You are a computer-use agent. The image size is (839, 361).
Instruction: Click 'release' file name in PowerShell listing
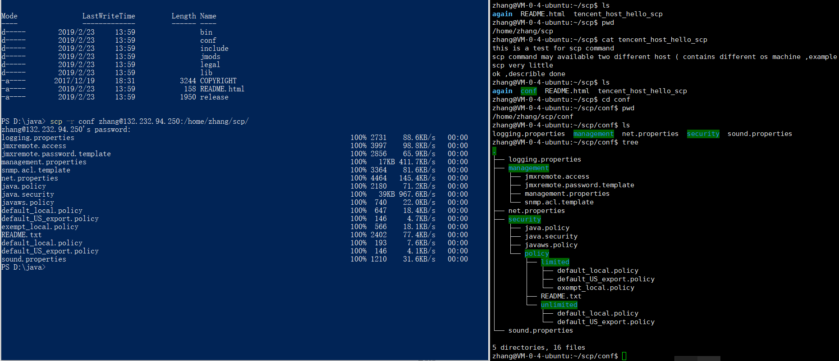click(214, 97)
